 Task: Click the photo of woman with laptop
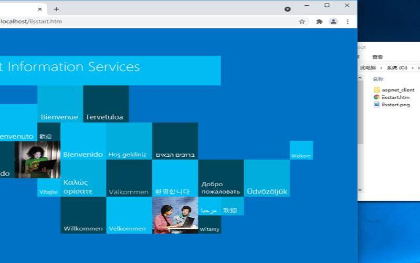point(37,160)
